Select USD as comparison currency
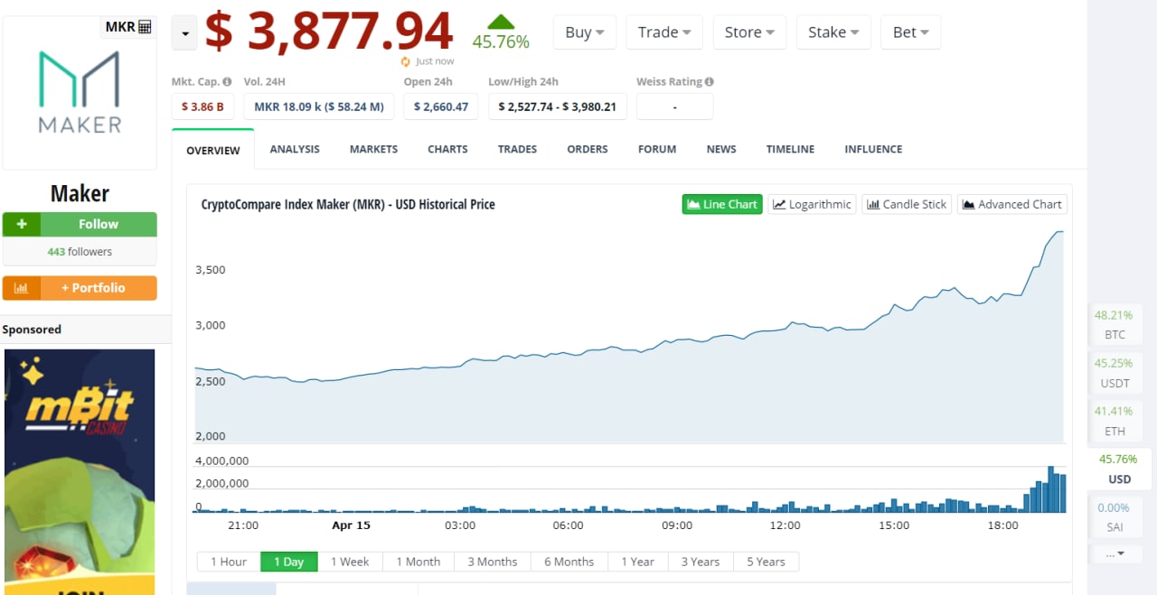 [x=1119, y=469]
